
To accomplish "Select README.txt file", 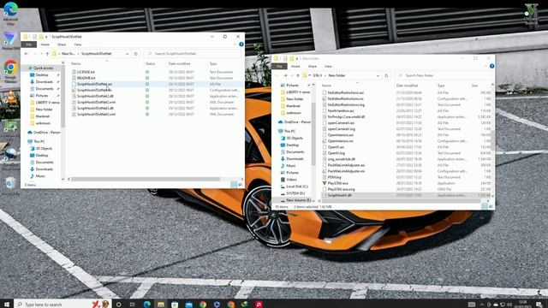I will [86, 78].
